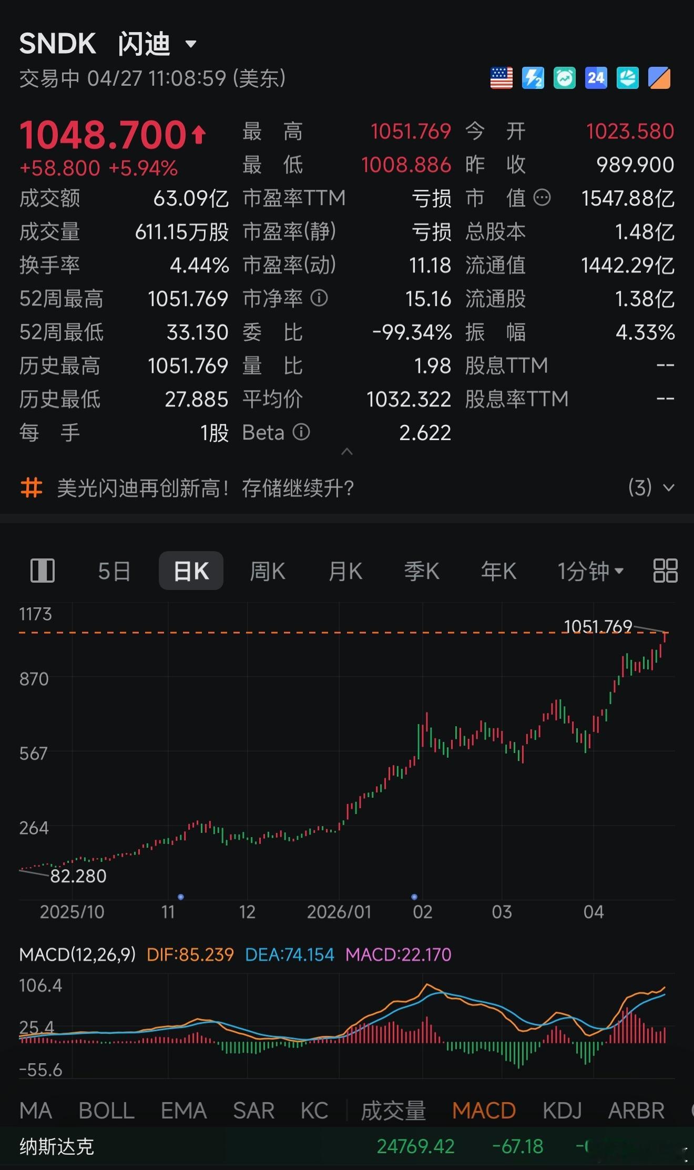The height and width of the screenshot is (1170, 694).
Task: Expand the (3) related topics list
Action: [651, 487]
